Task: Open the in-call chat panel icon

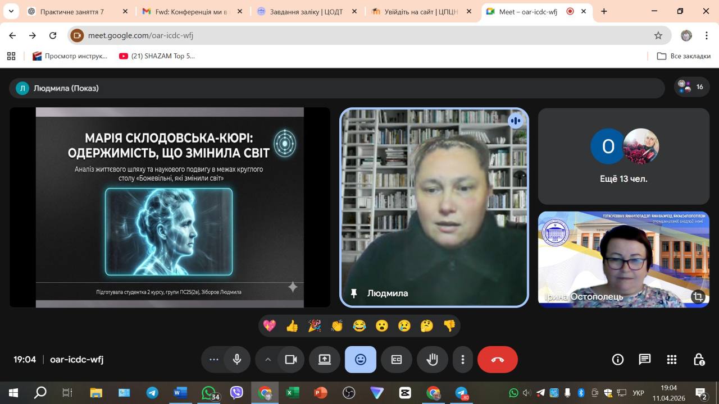Action: (x=644, y=360)
